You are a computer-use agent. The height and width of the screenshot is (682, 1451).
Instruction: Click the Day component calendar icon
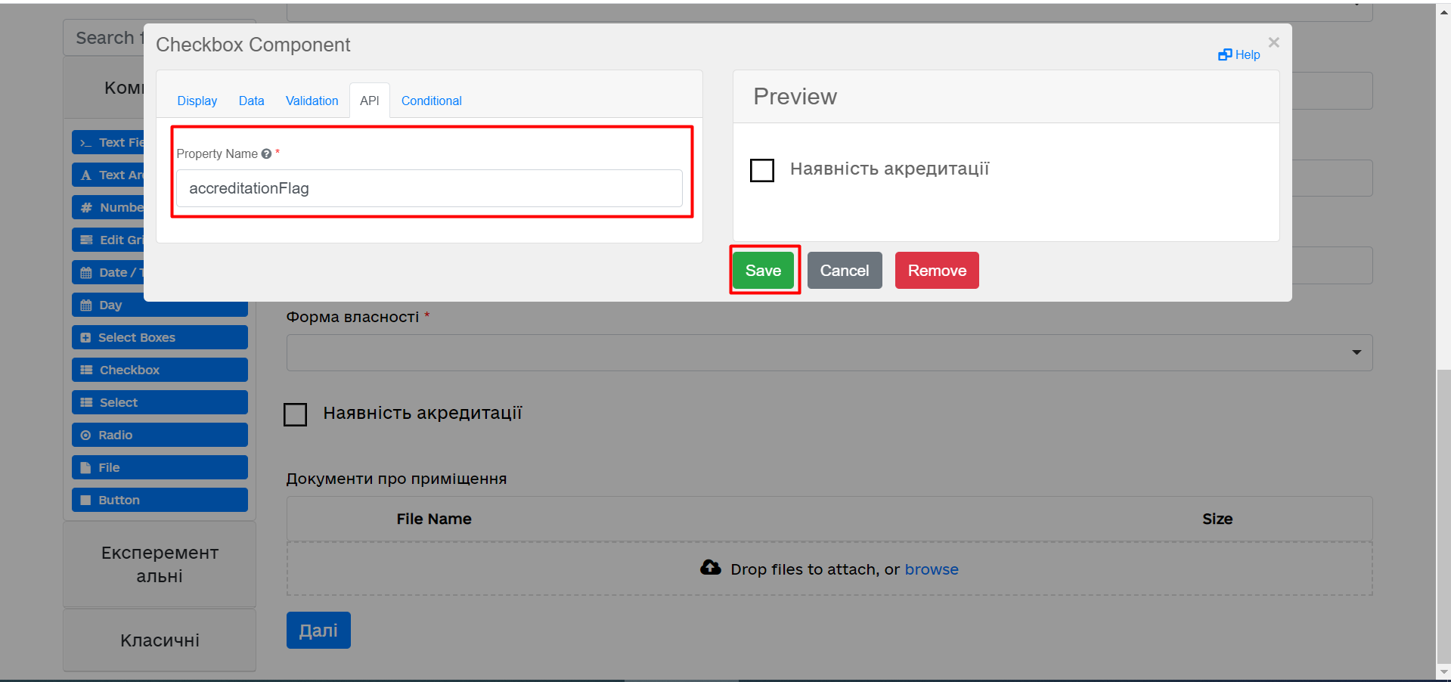coord(86,305)
